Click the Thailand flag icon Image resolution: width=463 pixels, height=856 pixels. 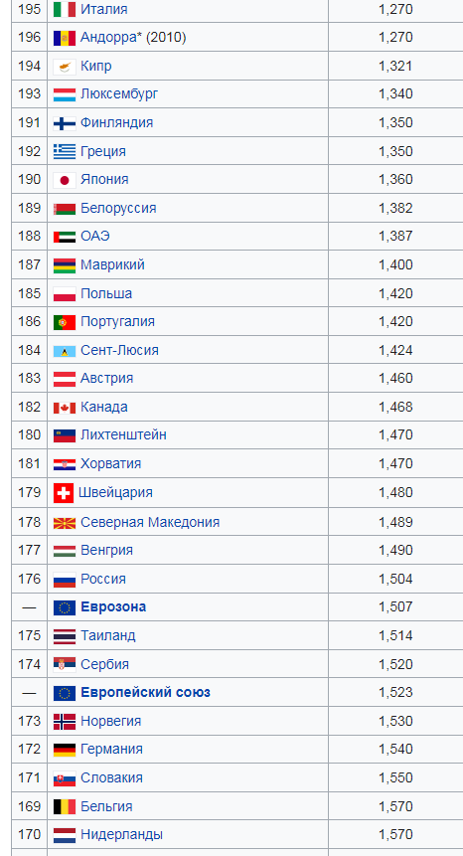(x=65, y=636)
